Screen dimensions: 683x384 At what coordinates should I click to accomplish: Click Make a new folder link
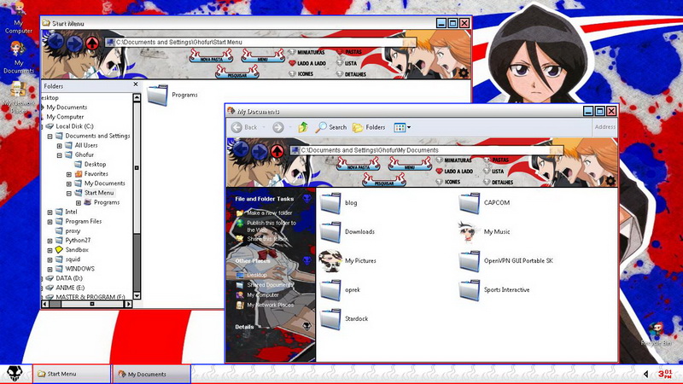[x=269, y=212]
